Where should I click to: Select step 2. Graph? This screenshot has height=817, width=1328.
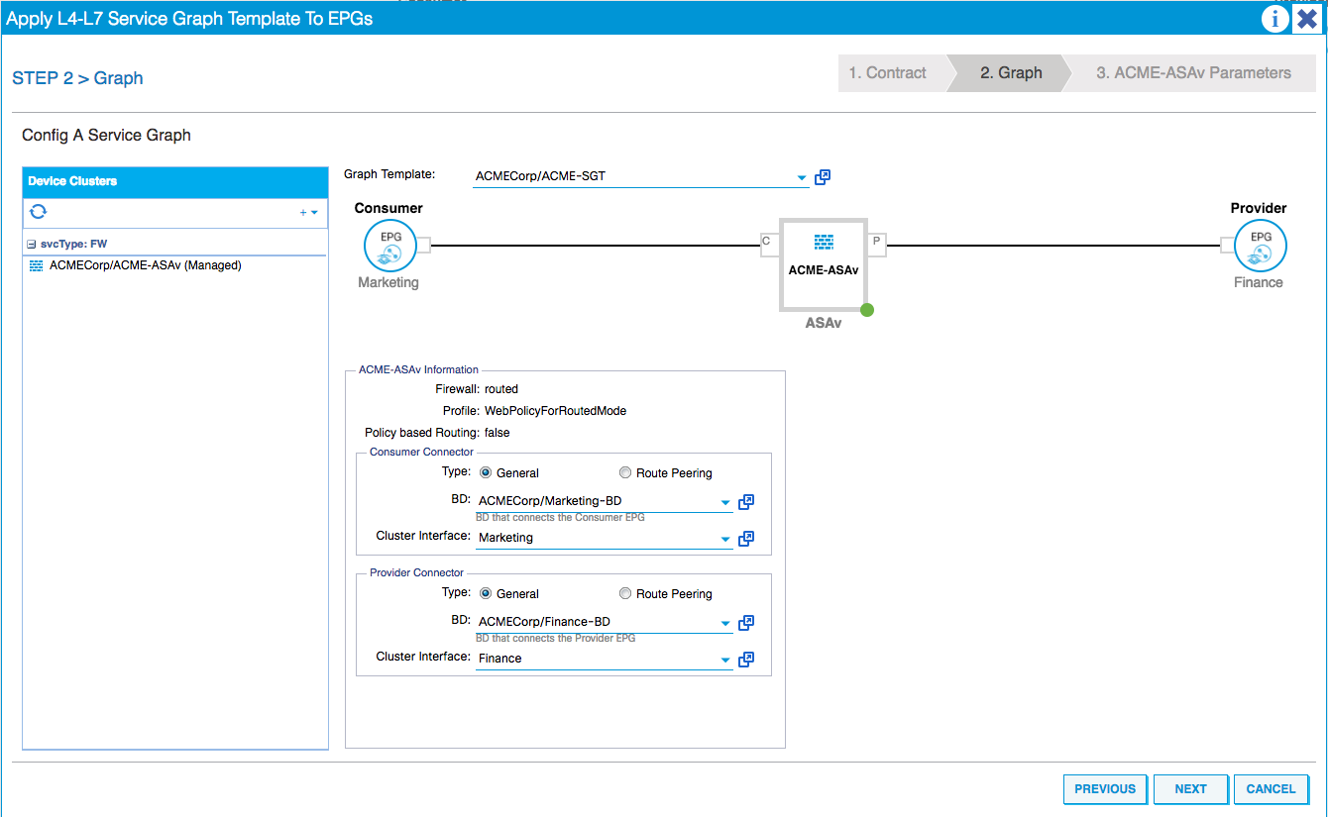pyautogui.click(x=1011, y=73)
